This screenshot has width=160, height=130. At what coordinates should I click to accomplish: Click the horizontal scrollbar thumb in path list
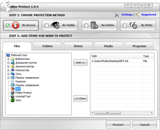(108, 113)
